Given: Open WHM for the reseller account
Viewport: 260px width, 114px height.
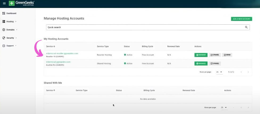Looking at the screenshot, I should [x=227, y=55].
